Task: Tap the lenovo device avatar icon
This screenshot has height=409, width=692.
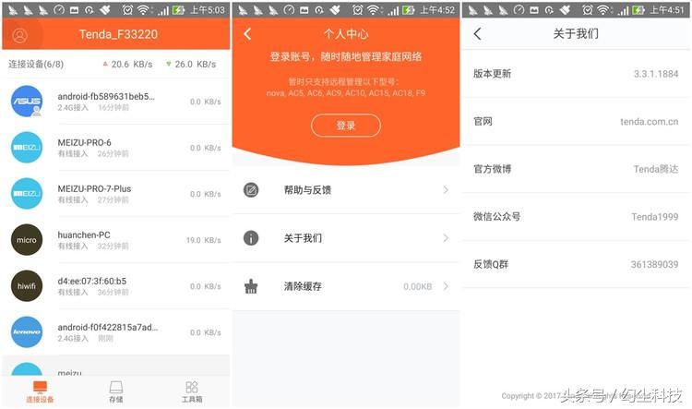Action: coord(27,332)
